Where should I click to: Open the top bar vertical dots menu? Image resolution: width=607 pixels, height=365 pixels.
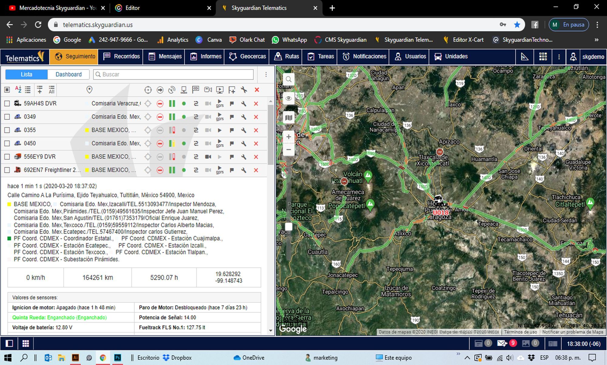click(559, 57)
